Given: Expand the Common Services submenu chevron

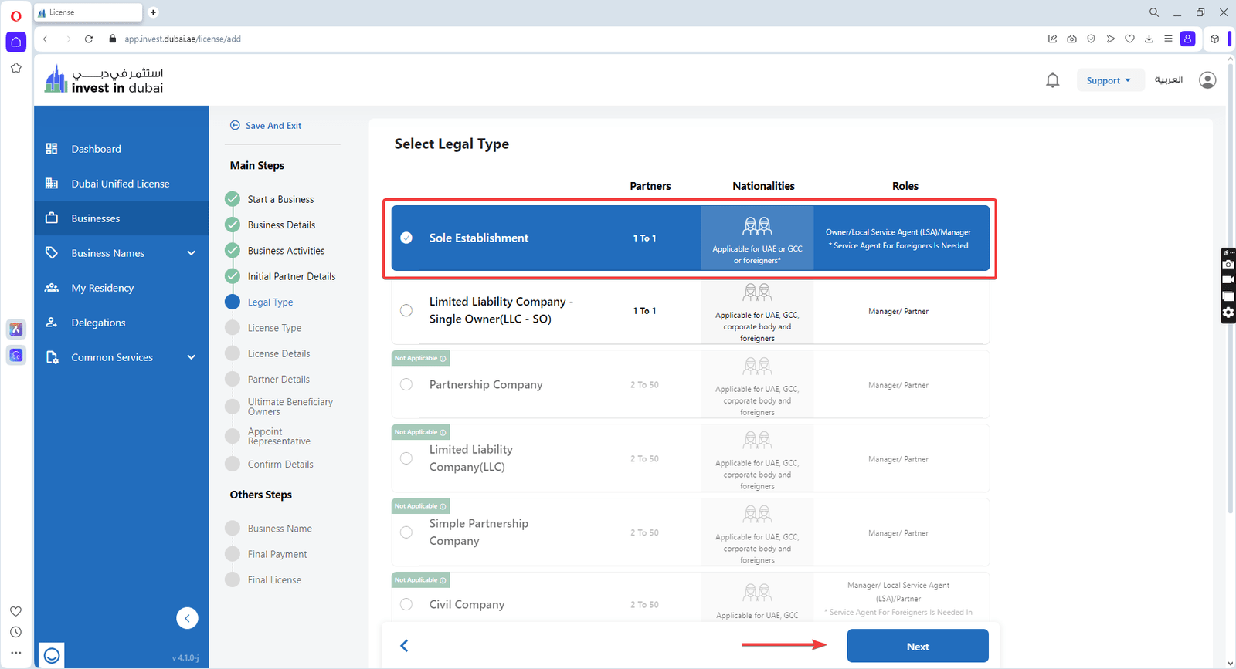Looking at the screenshot, I should tap(191, 357).
